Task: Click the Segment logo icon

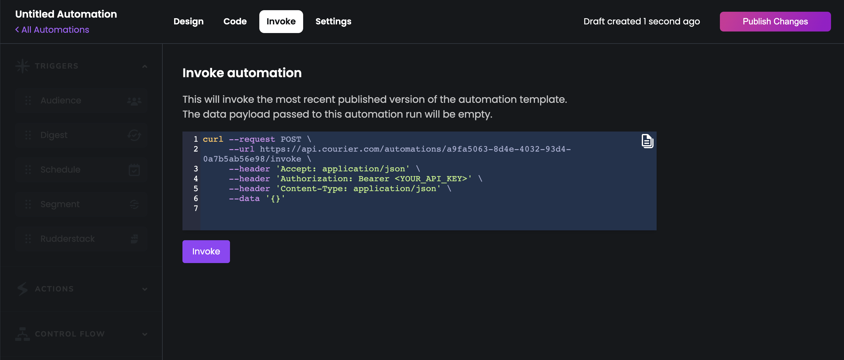Action: tap(134, 204)
